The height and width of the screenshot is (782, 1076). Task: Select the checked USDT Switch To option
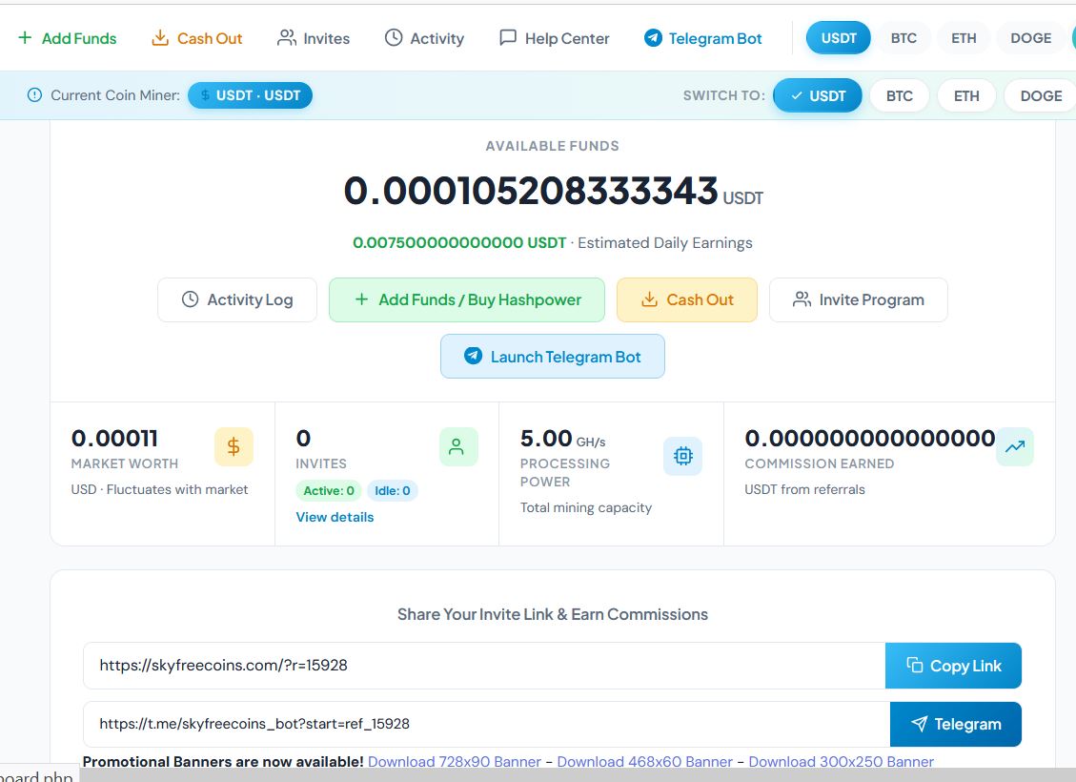tap(818, 95)
